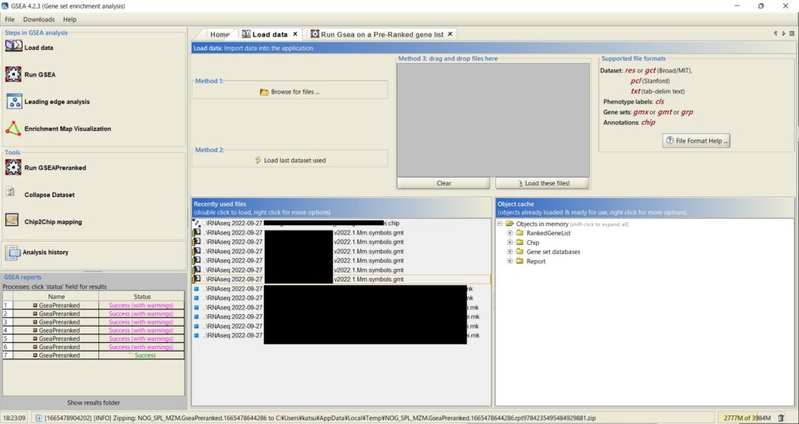This screenshot has height=424, width=799.
Task: Click the tab list icon at top right
Action: [x=793, y=34]
